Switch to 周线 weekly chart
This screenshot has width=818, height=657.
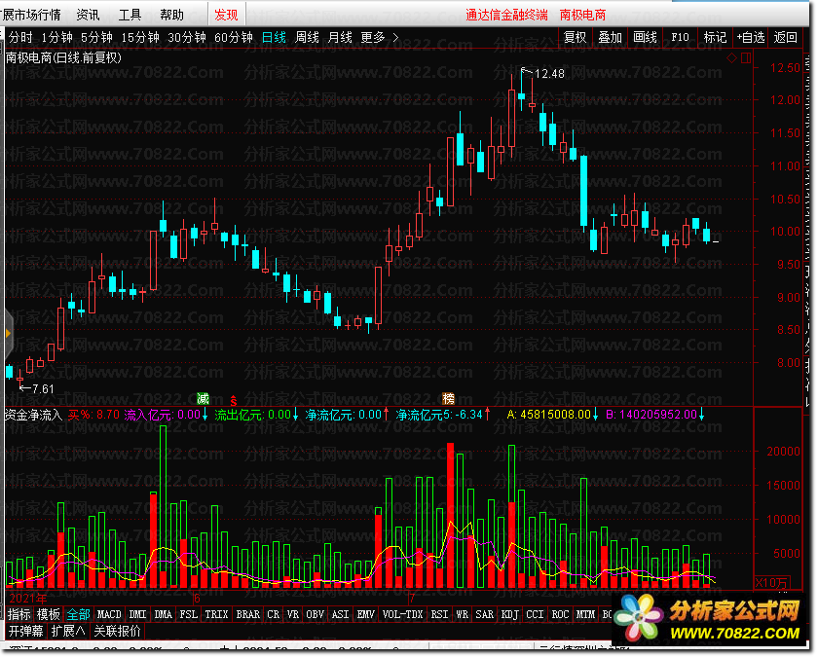coord(307,38)
